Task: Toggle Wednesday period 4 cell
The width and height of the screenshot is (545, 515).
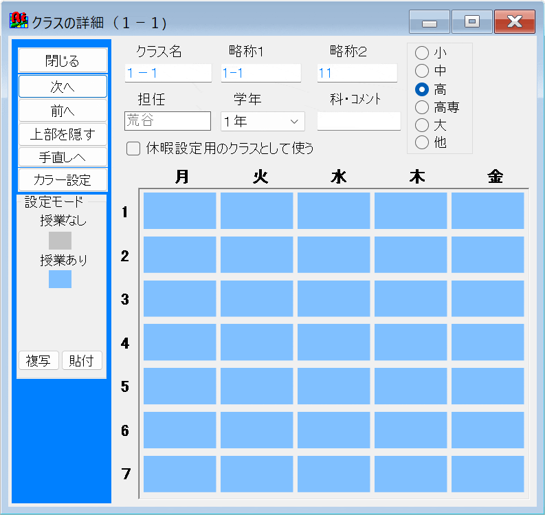Action: click(x=334, y=342)
